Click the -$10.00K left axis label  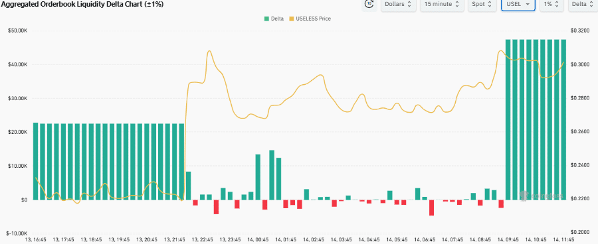pyautogui.click(x=17, y=233)
